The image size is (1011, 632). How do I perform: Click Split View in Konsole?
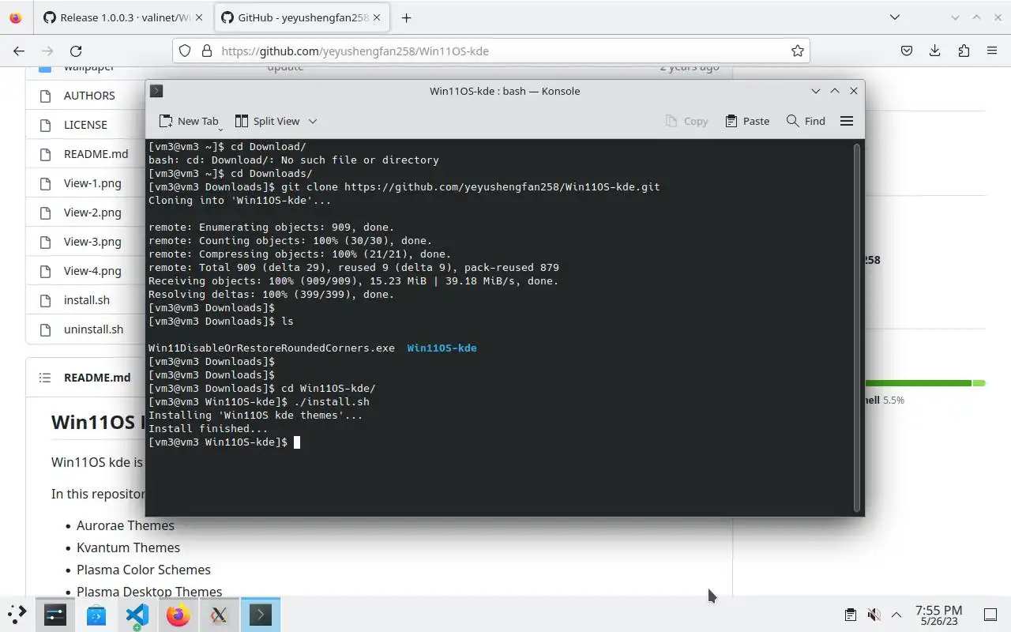coord(268,121)
